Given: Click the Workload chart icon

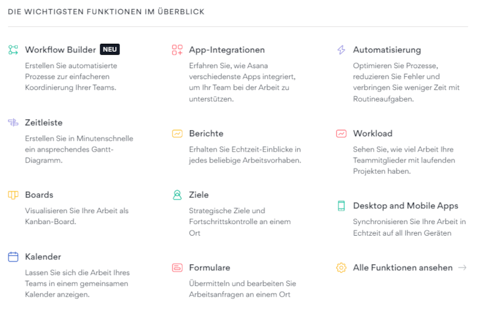Looking at the screenshot, I should pos(341,133).
